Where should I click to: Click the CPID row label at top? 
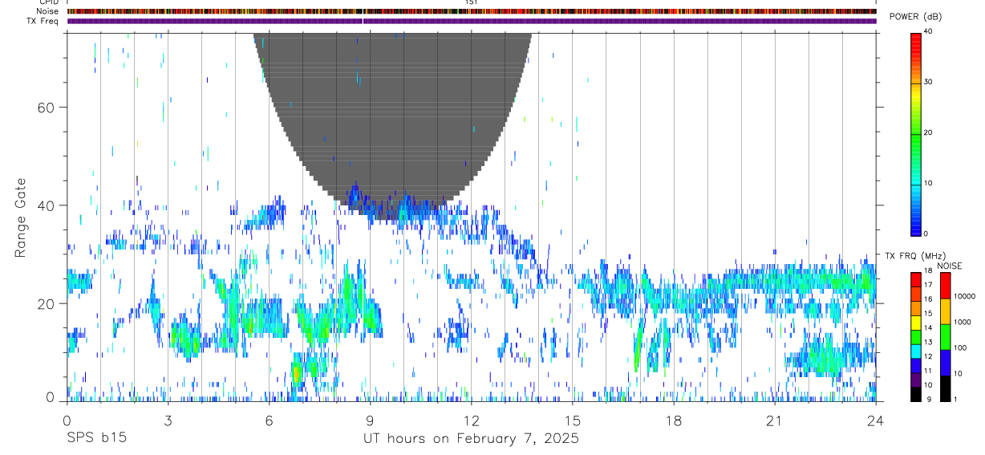50,2
